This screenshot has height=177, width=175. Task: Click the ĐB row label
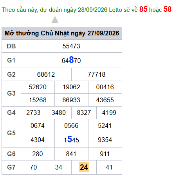click(11, 46)
